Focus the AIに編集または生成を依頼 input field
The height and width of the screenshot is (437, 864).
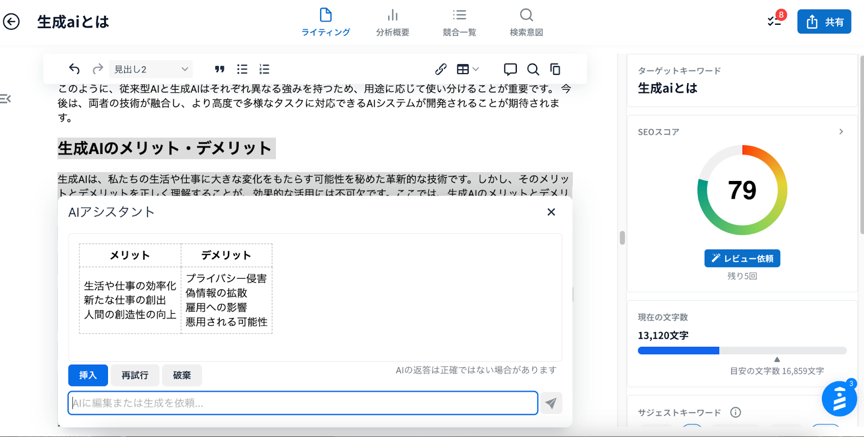pos(303,403)
